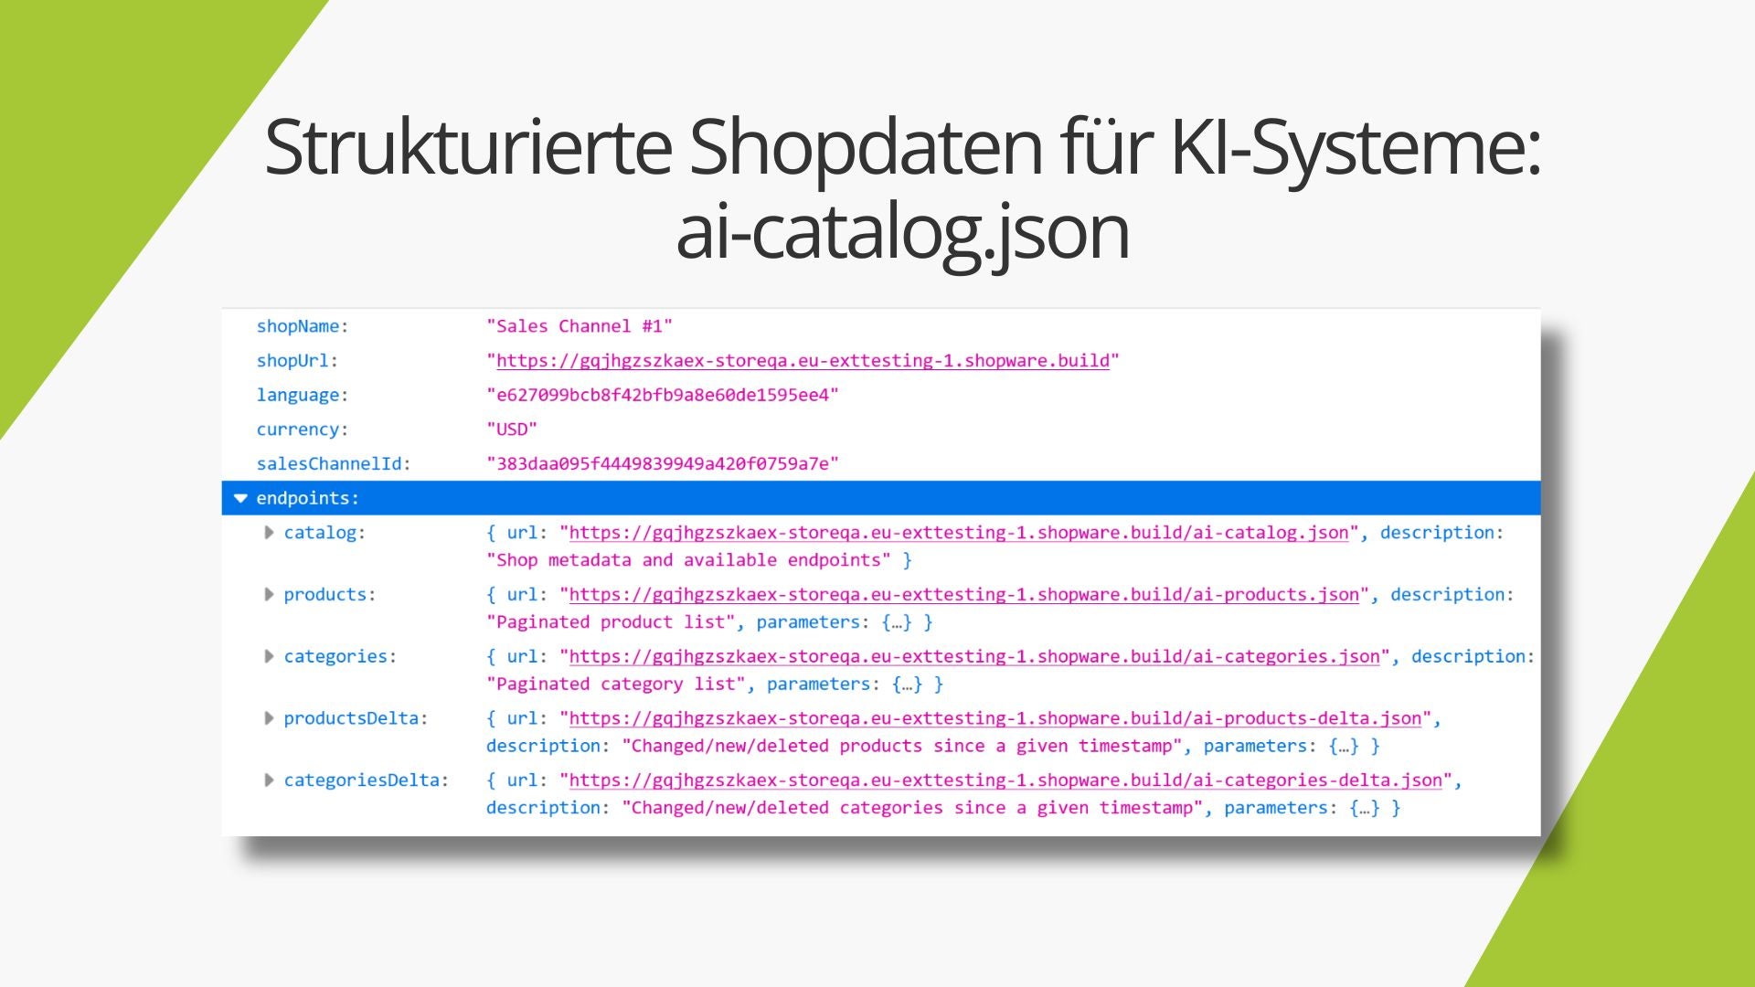Select the shopUrl key
This screenshot has height=987, width=1755.
point(297,361)
